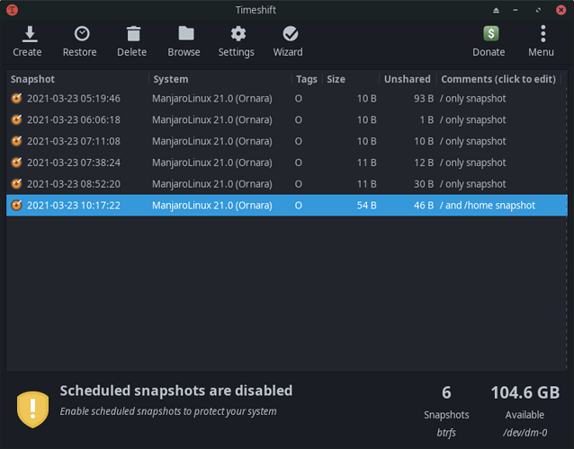Click the O tag in the selected row
This screenshot has width=574, height=449.
[x=299, y=206]
